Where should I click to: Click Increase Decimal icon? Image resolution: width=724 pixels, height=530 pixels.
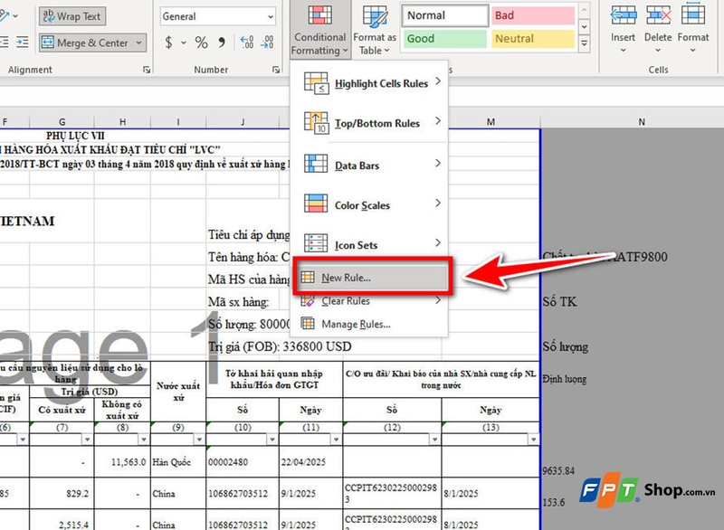pos(247,43)
